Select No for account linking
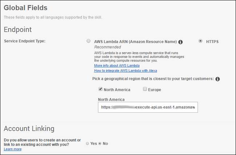This screenshot has height=155, width=236. coord(100,143)
